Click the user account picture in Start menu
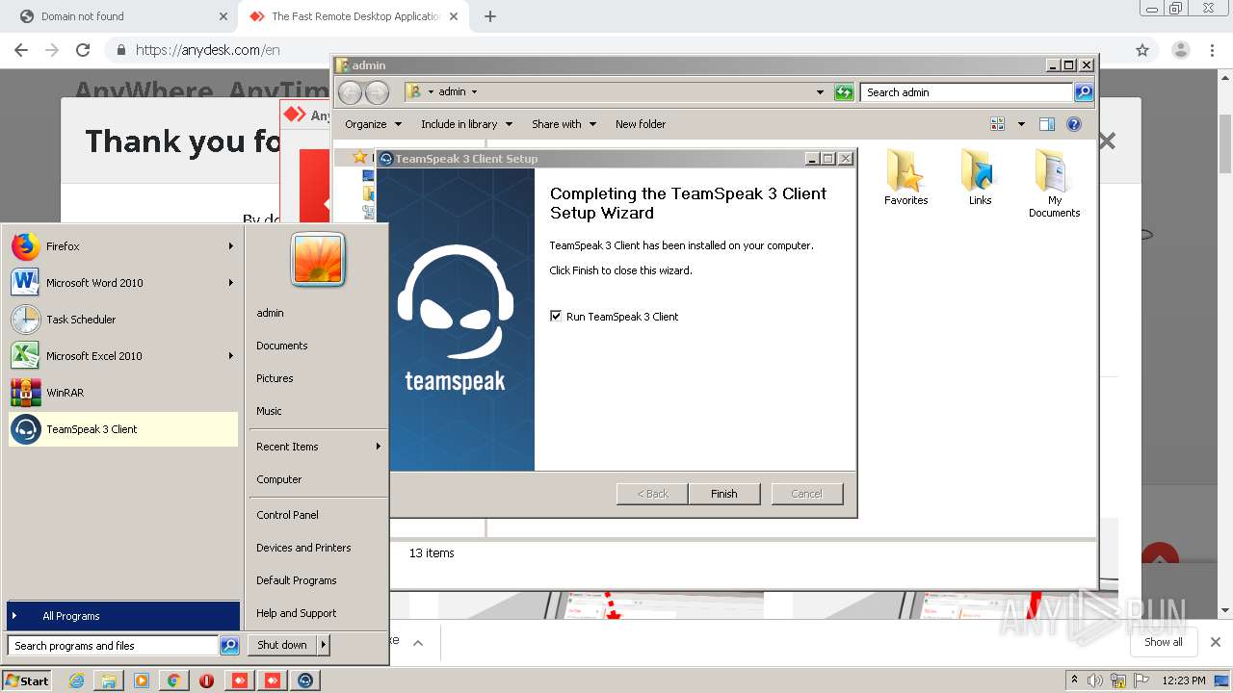 point(318,260)
